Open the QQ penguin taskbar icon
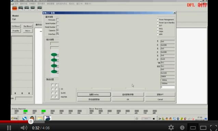218x131 pixels. point(32,118)
